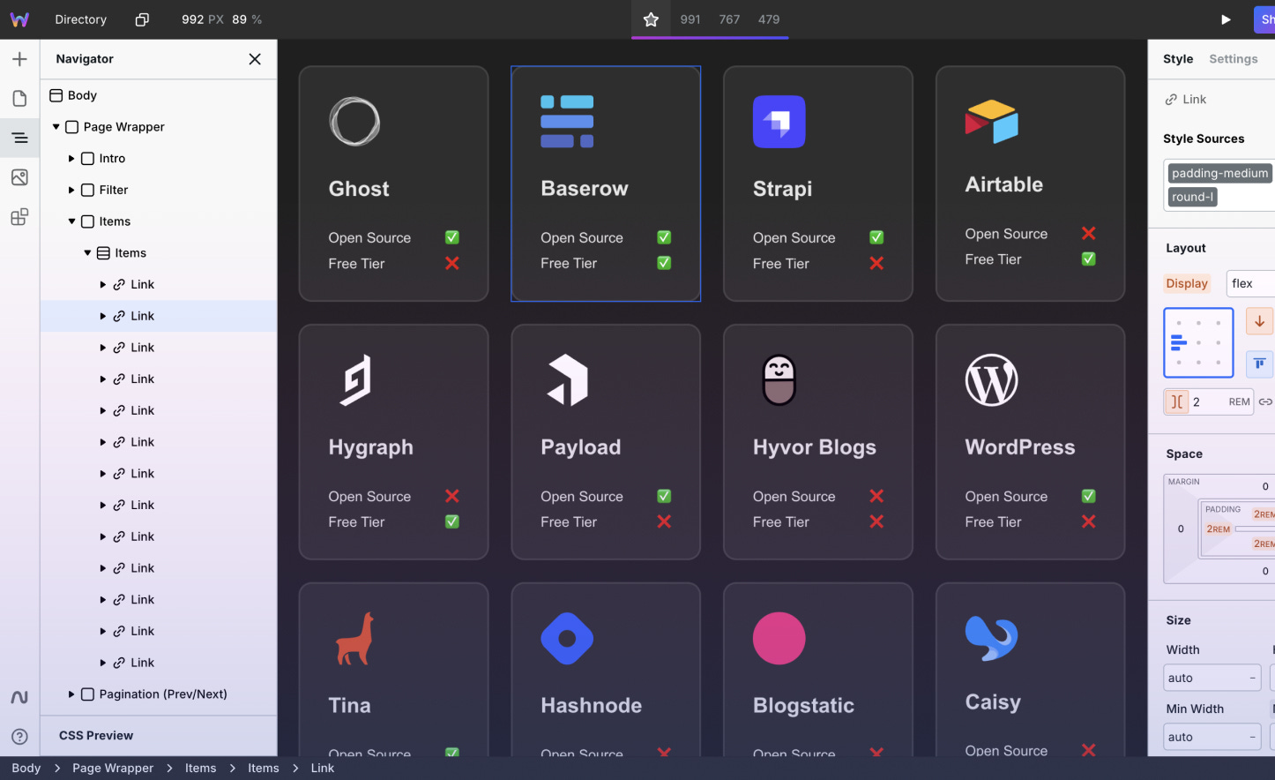Open the Width auto unit dropdown
Screen dimensions: 1275x780
(1252, 678)
